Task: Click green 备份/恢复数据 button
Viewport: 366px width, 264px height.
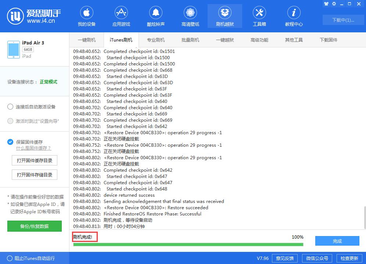Action: tap(35, 226)
